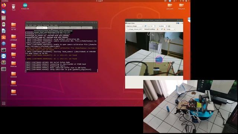The height and width of the screenshot is (134, 238).
Task: Toggle the checkbox before the 10.00m depth field
Action: pos(157,26)
